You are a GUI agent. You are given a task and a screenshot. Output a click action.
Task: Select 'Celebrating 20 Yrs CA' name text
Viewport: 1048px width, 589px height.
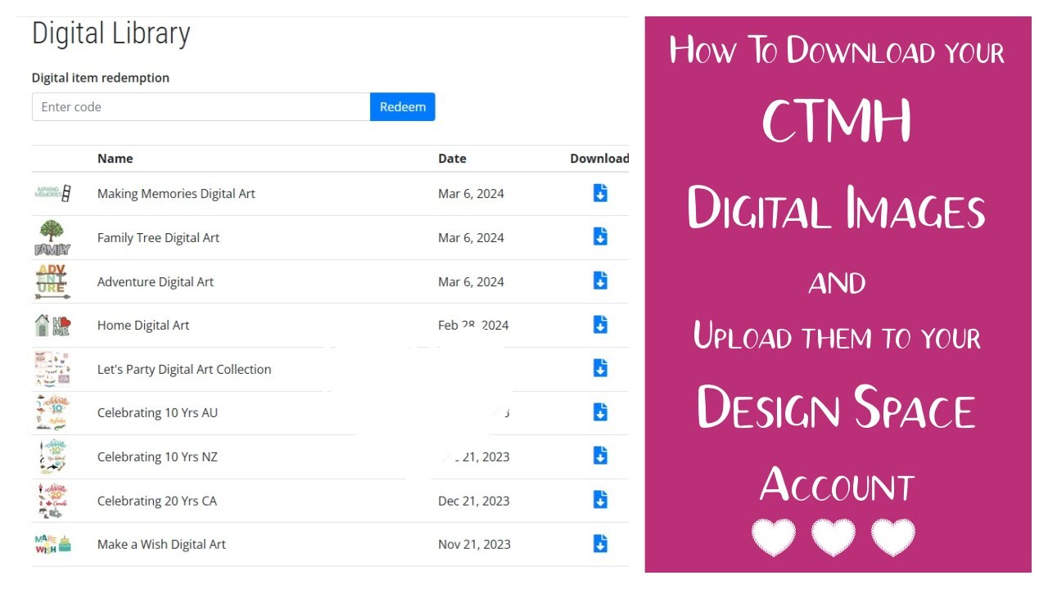click(x=157, y=501)
